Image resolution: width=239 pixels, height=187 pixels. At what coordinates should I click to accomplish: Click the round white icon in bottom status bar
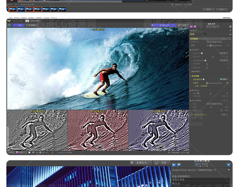pos(29,152)
